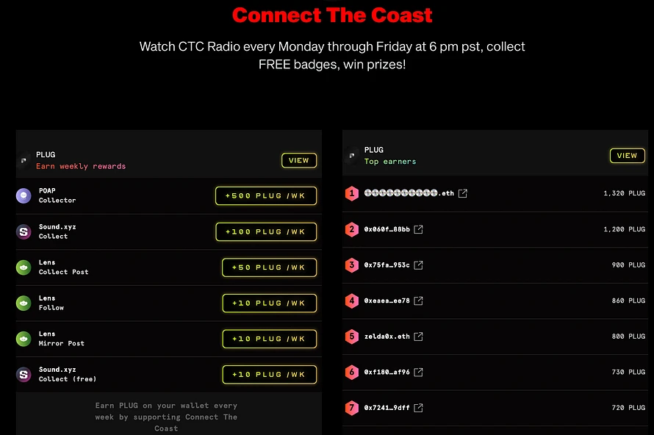Click the Sound.xyz Collect (free) logo icon
The width and height of the screenshot is (654, 435).
pos(24,375)
